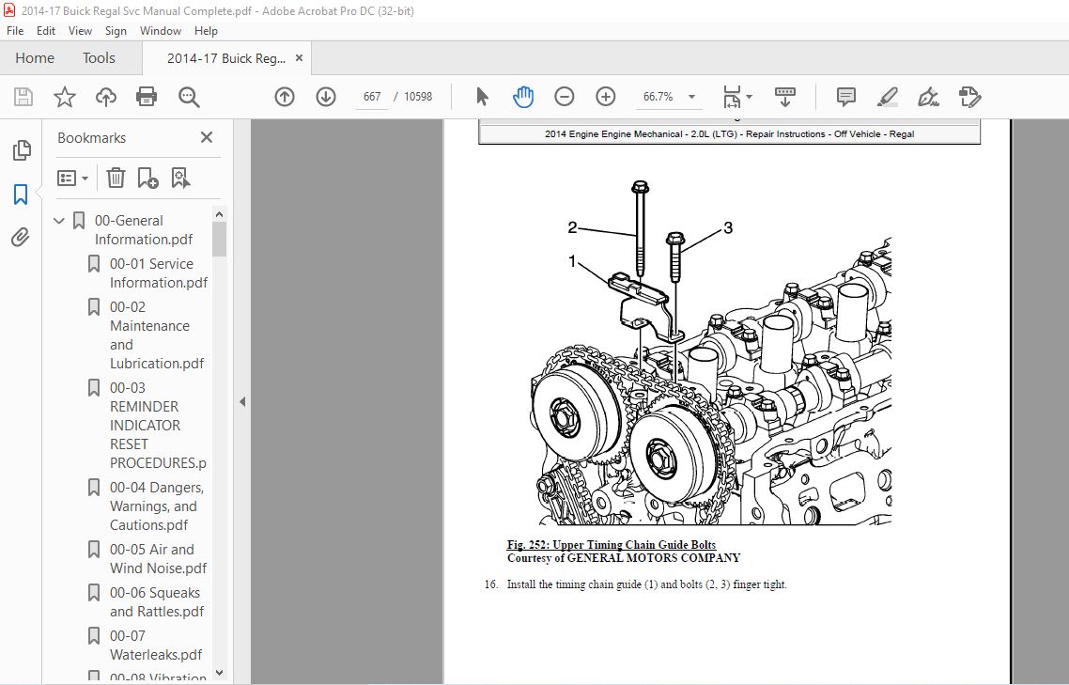
Task: Open the Sign menu
Action: coord(116,31)
